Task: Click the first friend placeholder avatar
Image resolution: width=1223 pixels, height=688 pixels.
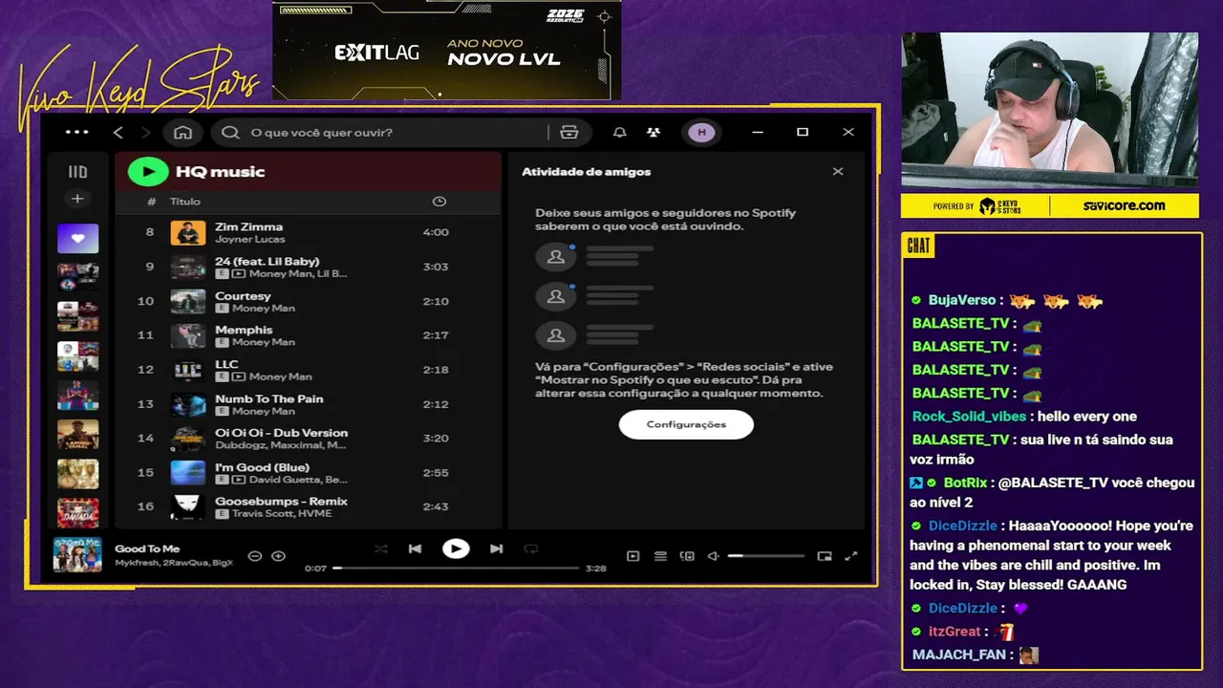Action: pyautogui.click(x=555, y=256)
